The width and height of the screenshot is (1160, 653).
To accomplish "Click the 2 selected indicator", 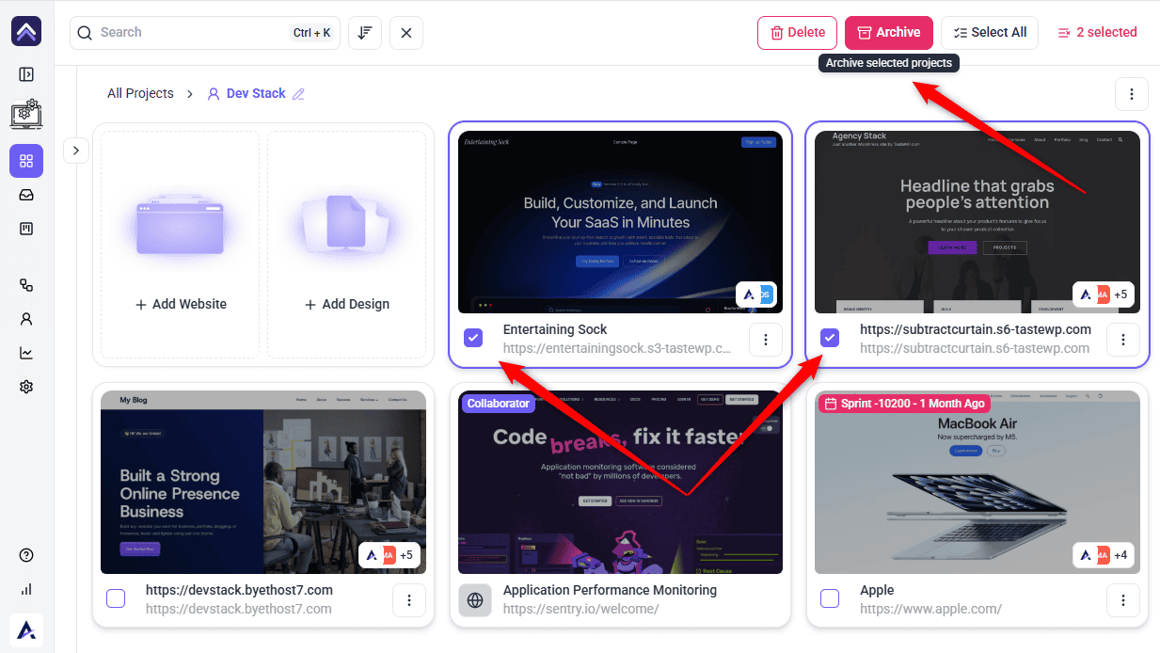I will 1097,33.
